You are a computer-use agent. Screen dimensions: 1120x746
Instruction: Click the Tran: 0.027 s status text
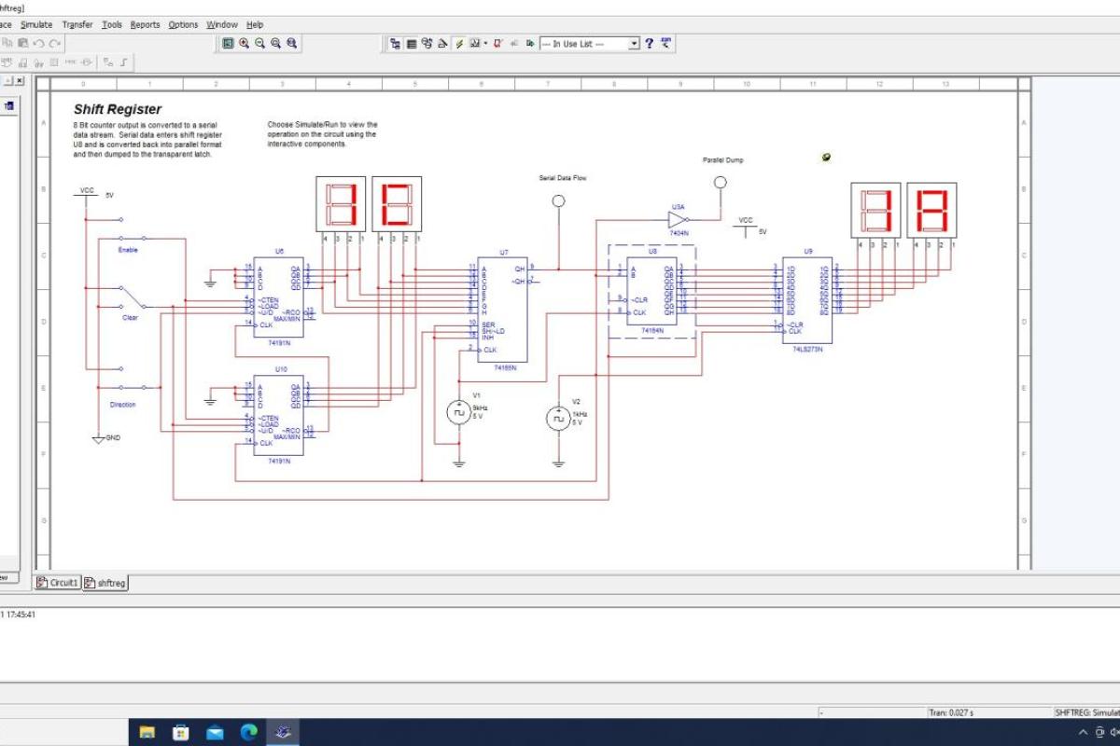pyautogui.click(x=949, y=712)
